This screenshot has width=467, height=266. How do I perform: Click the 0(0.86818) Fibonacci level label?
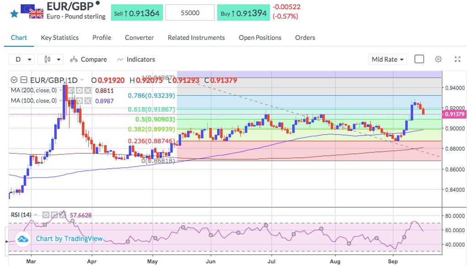158,161
